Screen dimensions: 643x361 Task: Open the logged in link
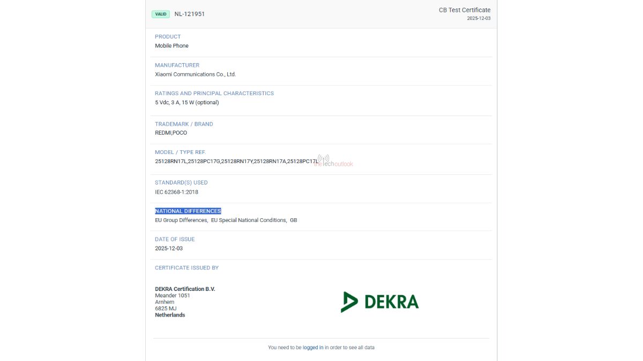tap(312, 347)
